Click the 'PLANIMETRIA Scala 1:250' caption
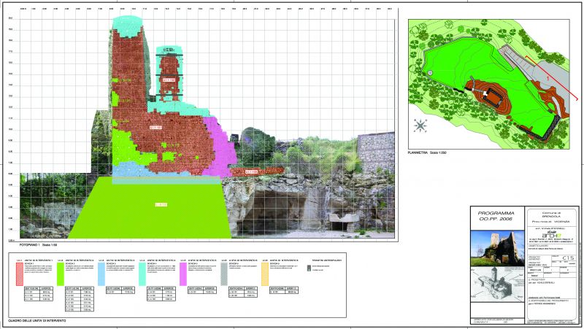This screenshot has width=584, height=329. [x=427, y=152]
